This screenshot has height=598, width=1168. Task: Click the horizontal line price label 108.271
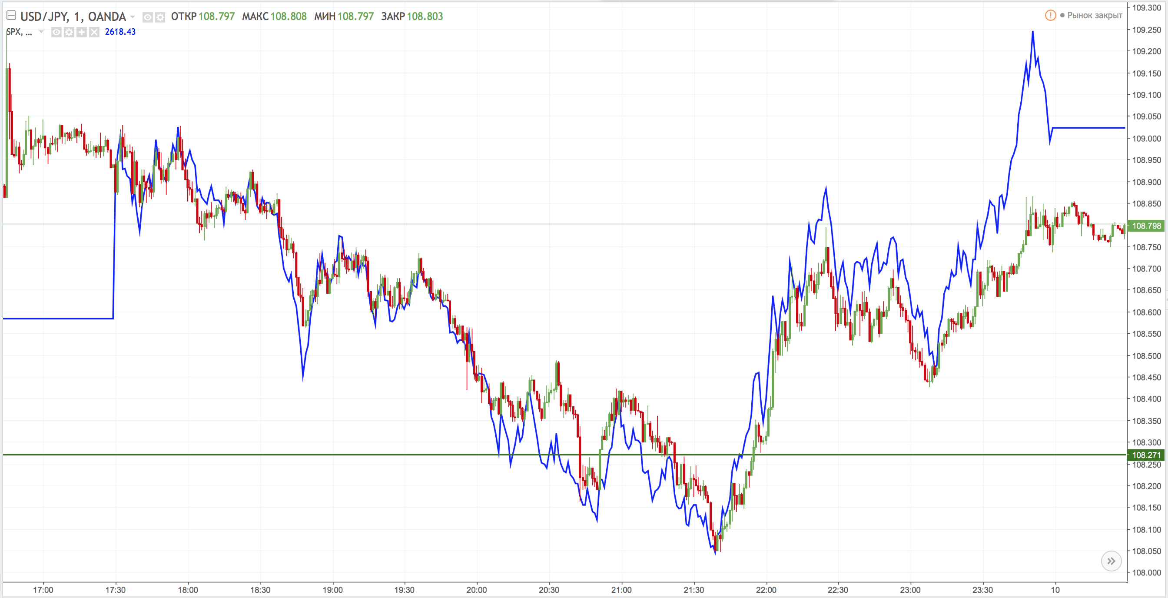pyautogui.click(x=1146, y=455)
